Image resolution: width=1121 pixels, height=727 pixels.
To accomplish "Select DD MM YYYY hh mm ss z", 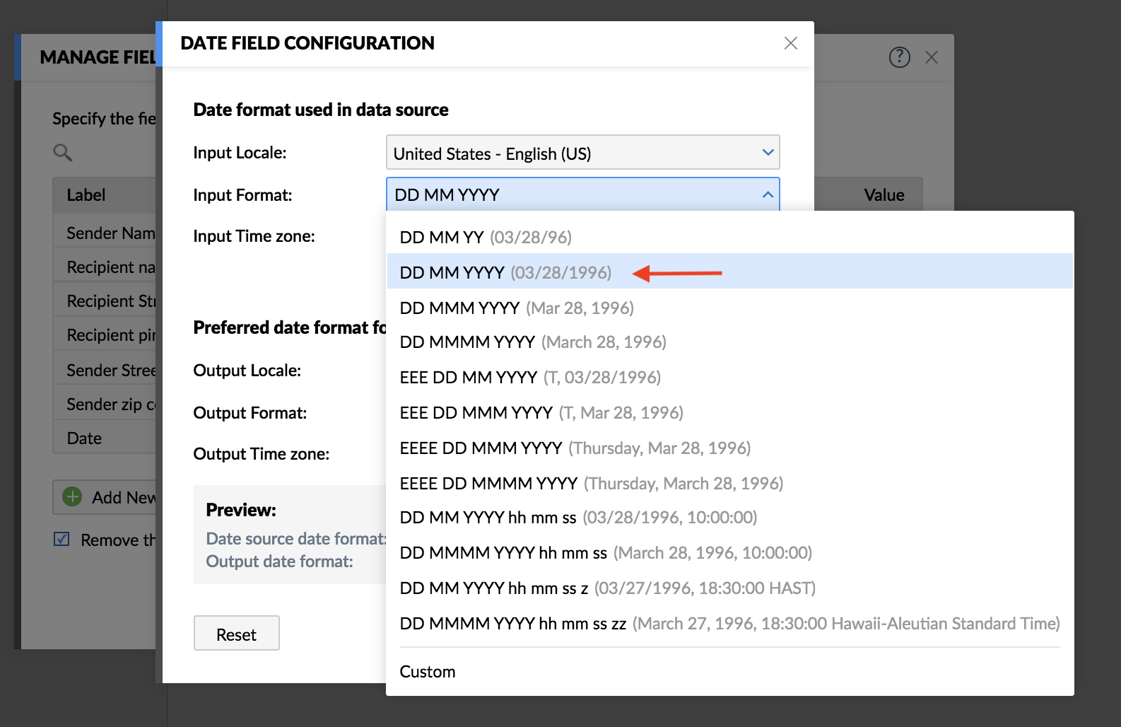I will click(606, 588).
